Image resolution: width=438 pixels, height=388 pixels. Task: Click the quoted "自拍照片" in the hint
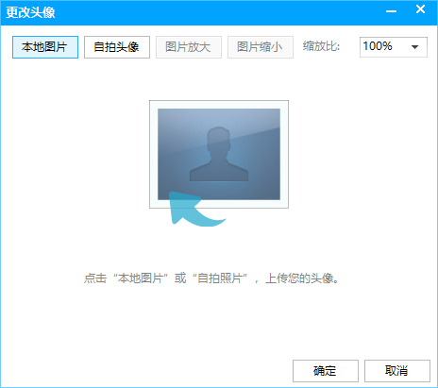pos(220,278)
